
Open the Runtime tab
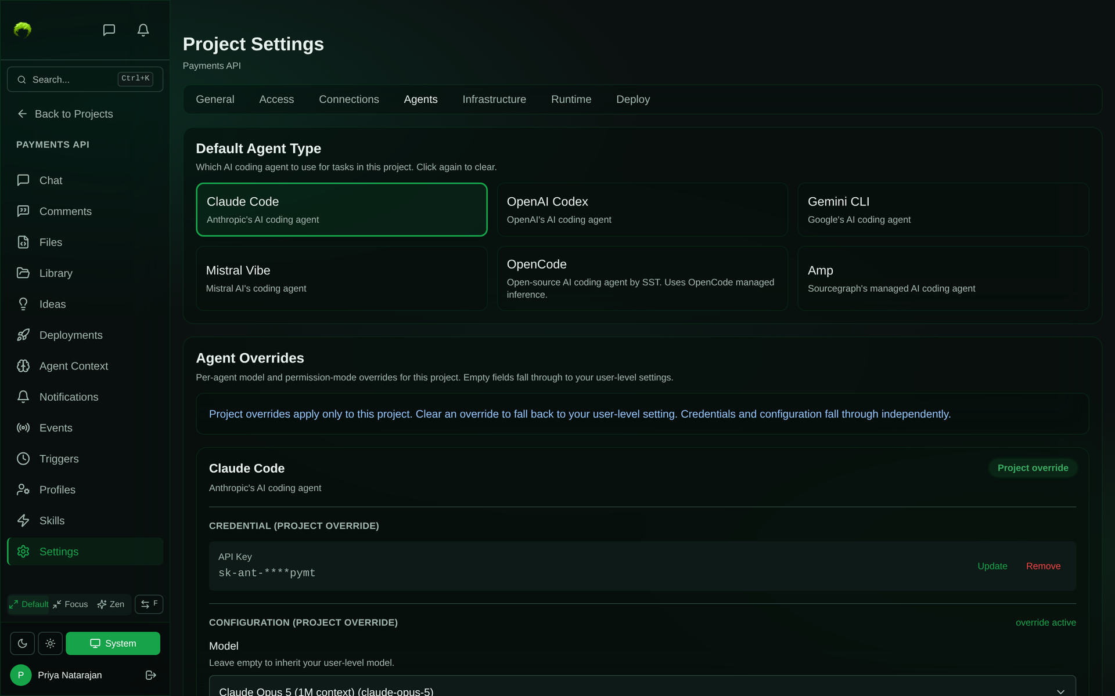coord(571,99)
